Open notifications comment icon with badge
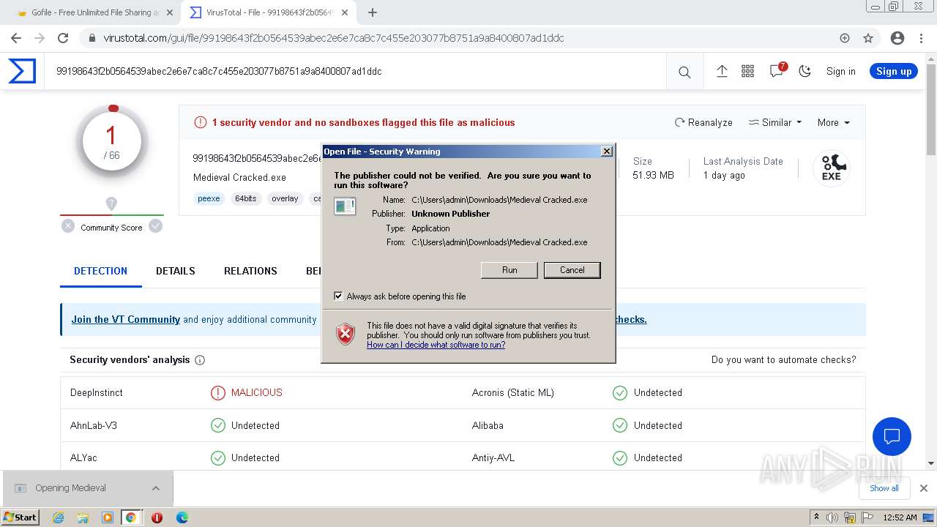 point(777,71)
